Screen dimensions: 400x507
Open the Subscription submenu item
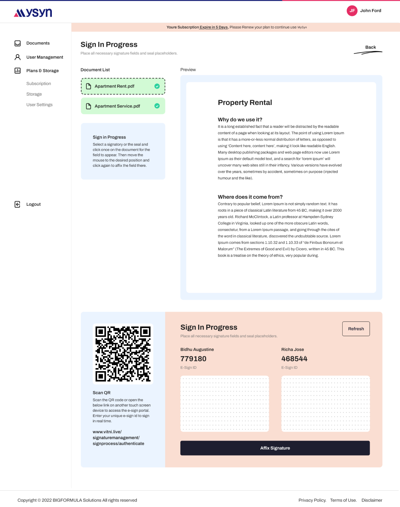click(x=39, y=84)
